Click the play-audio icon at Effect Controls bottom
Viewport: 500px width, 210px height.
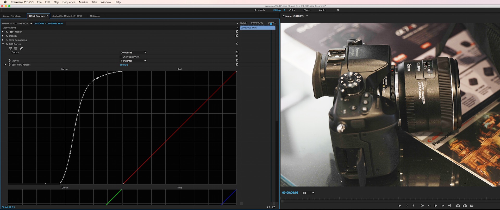coord(268,207)
